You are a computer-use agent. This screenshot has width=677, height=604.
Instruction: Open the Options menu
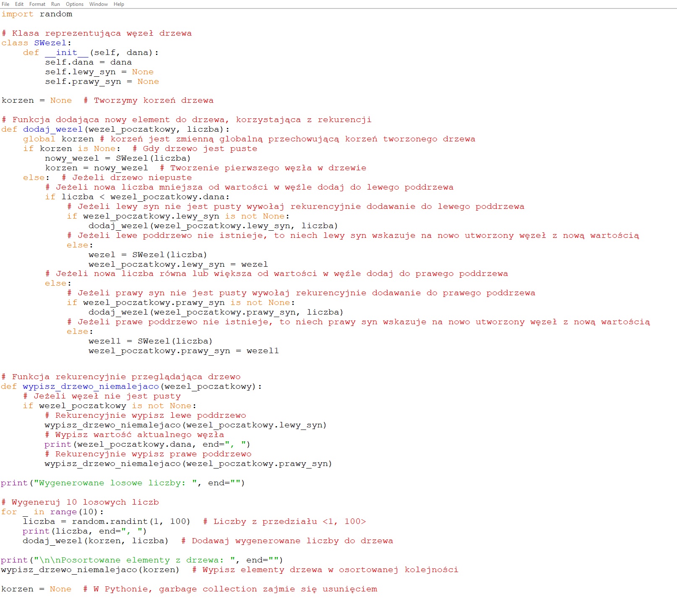point(75,4)
